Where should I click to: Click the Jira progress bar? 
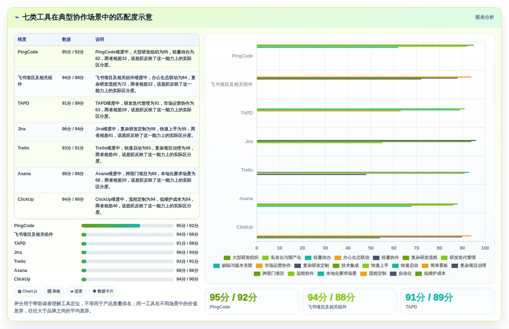(127, 252)
